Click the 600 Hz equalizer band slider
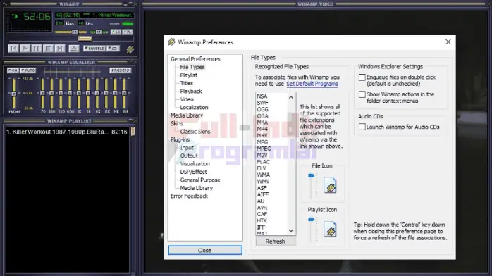The image size is (492, 276). 70,93
